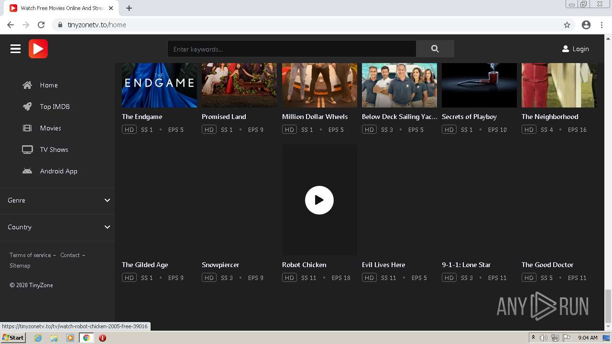Click the Login user icon

click(x=565, y=49)
